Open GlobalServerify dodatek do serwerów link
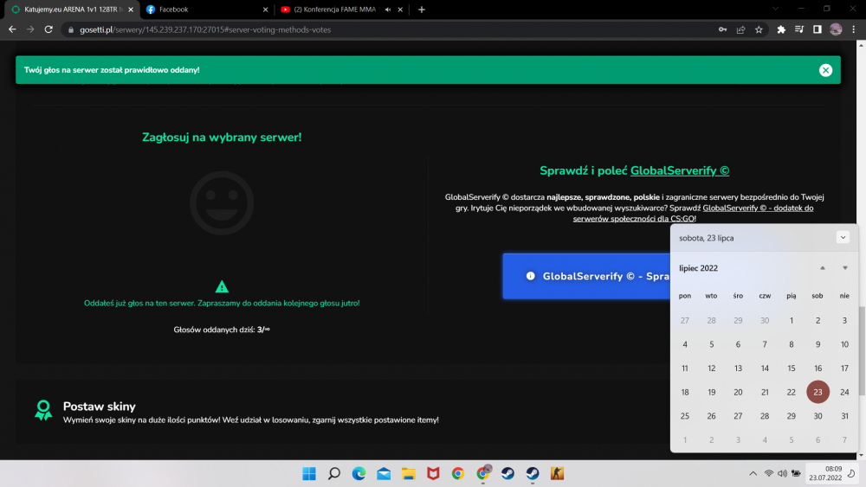The image size is (866, 487). (693, 214)
